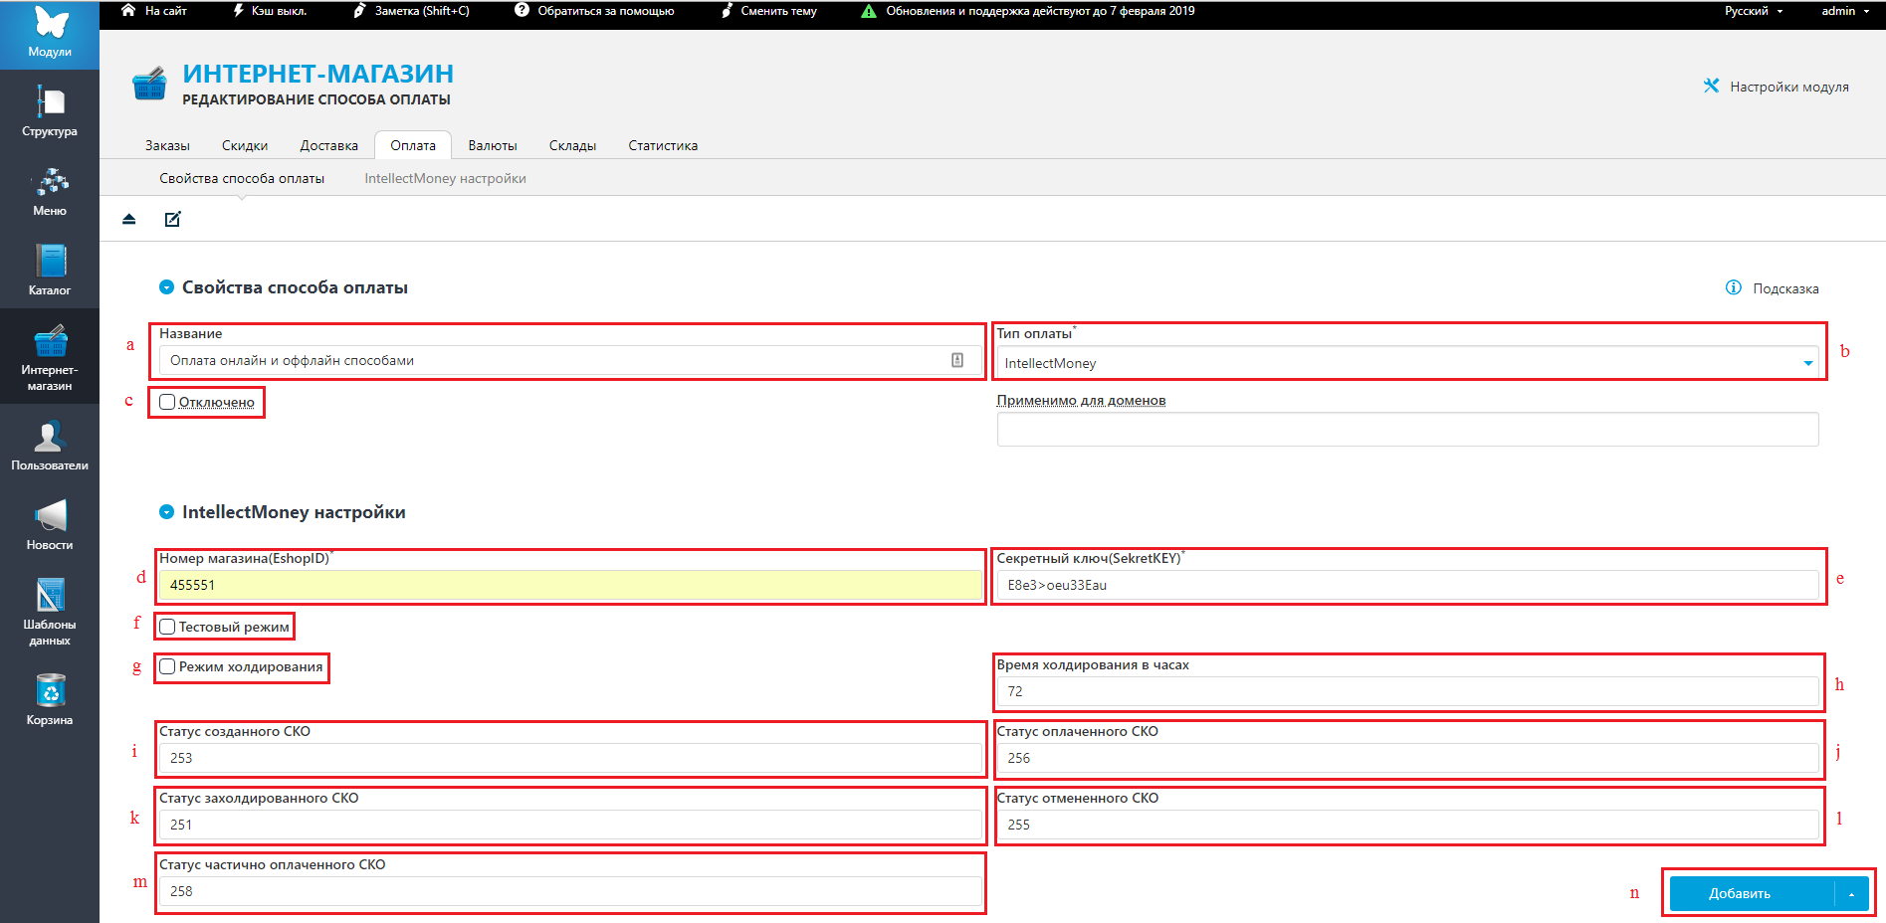1886x923 pixels.
Task: Open the Корзина recycle bin module
Action: (x=50, y=699)
